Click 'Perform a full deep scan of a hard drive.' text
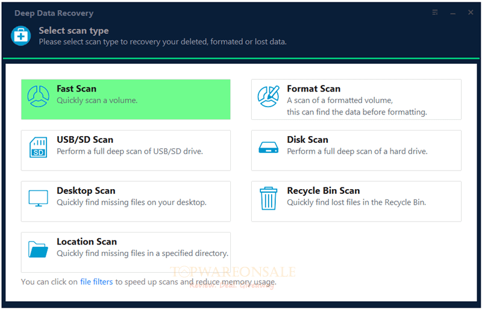Image resolution: width=482 pixels, height=309 pixels. 357,151
